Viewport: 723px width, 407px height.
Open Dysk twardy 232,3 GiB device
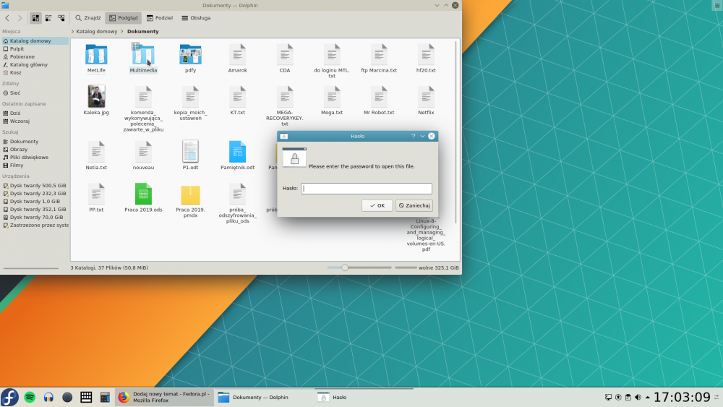click(x=35, y=193)
